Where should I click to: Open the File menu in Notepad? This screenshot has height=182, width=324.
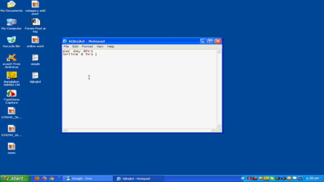(66, 47)
